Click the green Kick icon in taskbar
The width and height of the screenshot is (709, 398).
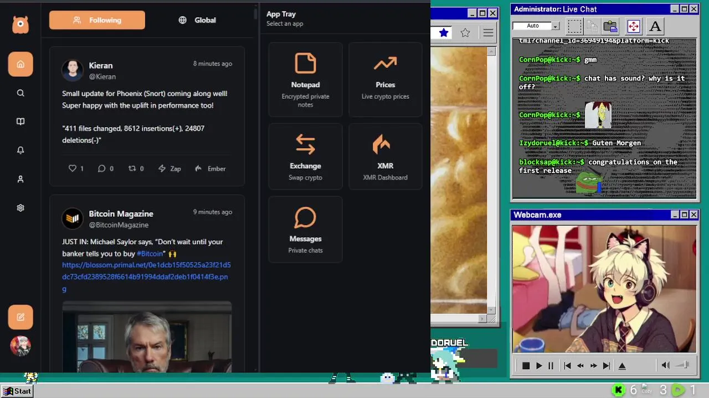[x=619, y=390]
